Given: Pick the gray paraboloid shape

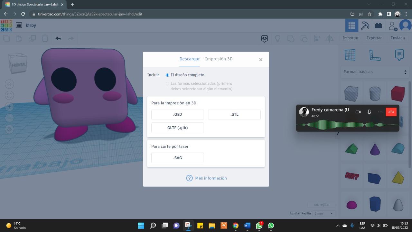Looking at the screenshot, I should tap(398, 205).
